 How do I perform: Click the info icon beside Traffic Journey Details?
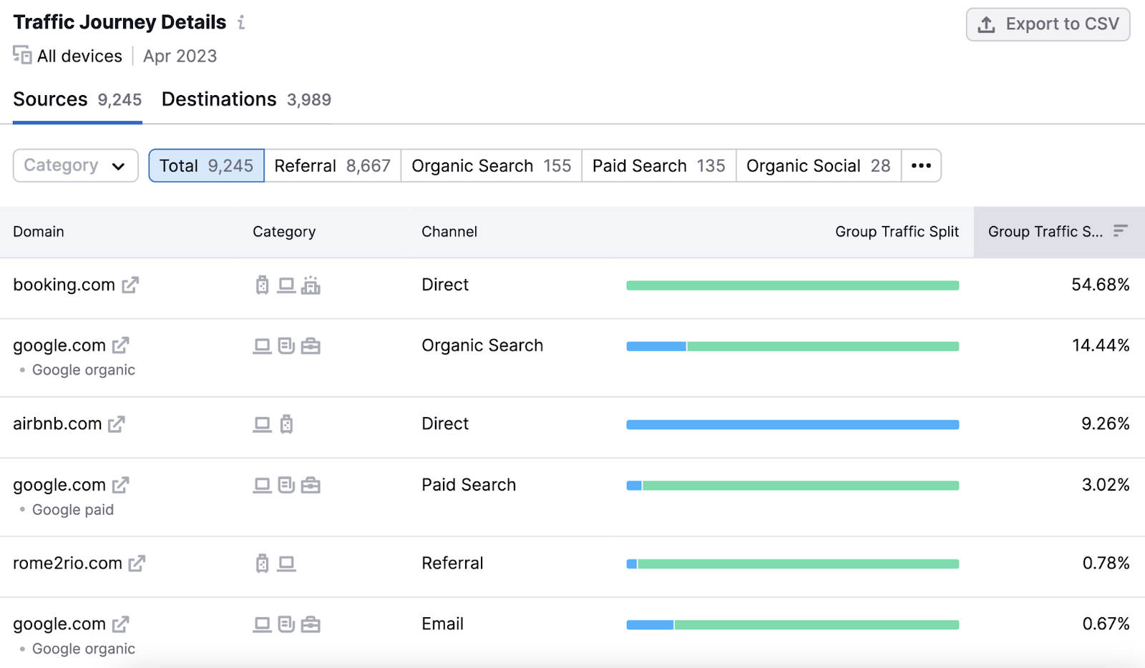coord(241,23)
